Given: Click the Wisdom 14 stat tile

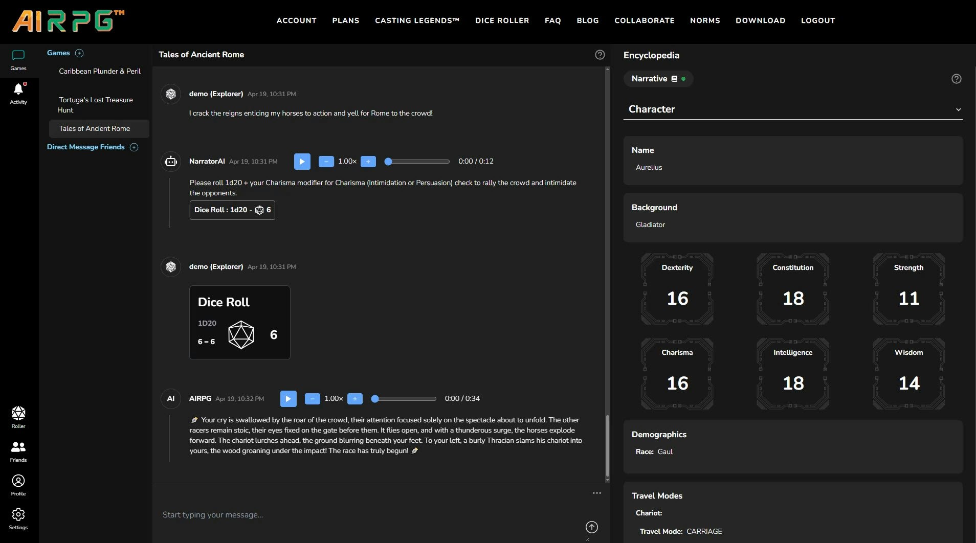Looking at the screenshot, I should tap(909, 374).
